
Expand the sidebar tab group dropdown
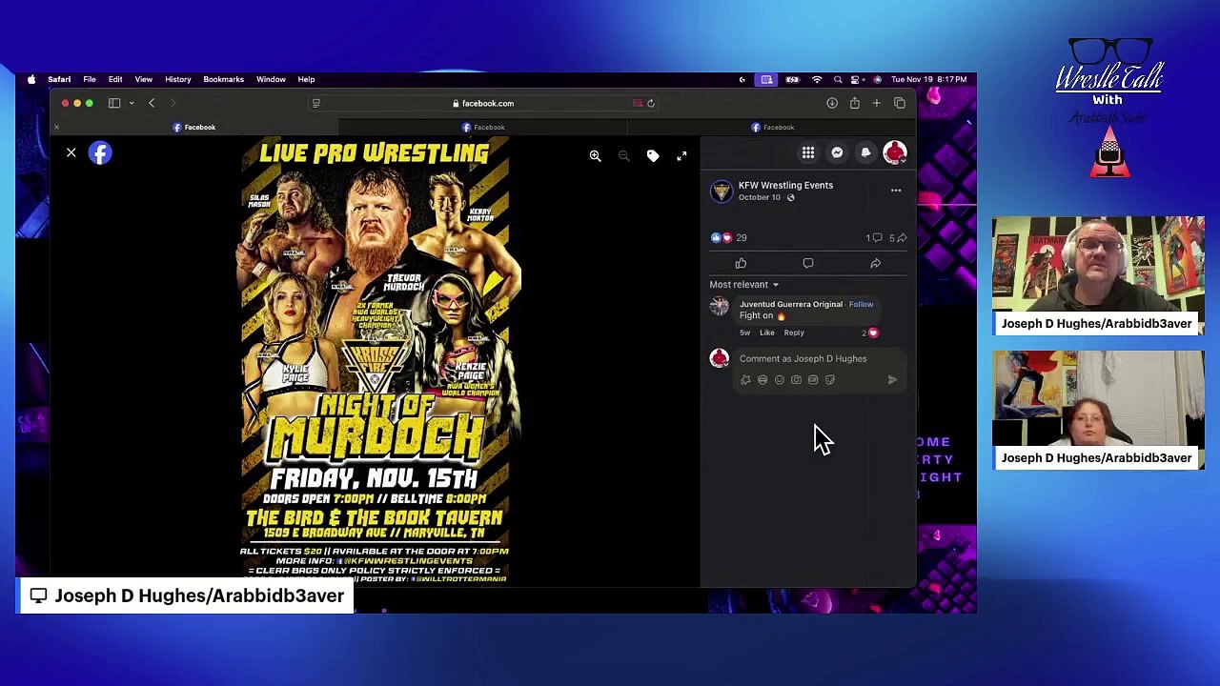(x=131, y=103)
